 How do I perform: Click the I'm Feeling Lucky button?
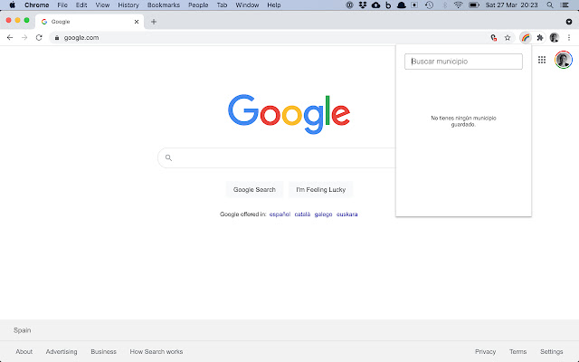(321, 189)
